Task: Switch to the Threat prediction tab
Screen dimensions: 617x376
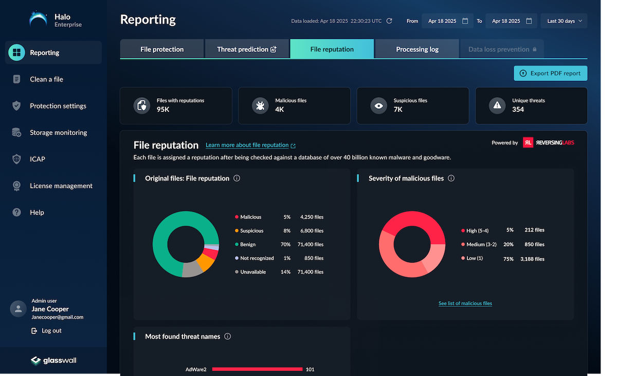Action: 247,49
